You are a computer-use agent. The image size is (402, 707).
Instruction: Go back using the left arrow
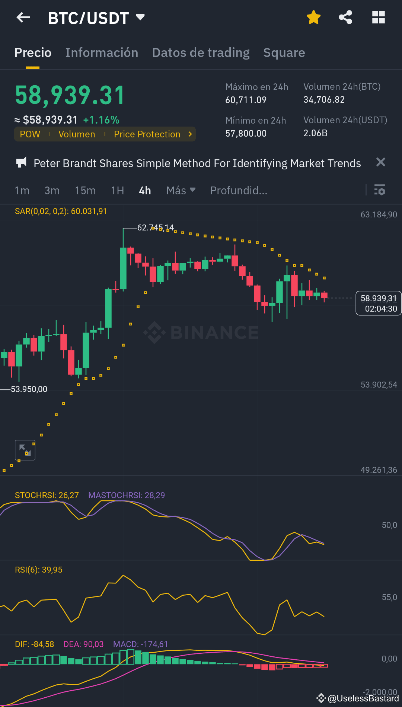point(23,17)
